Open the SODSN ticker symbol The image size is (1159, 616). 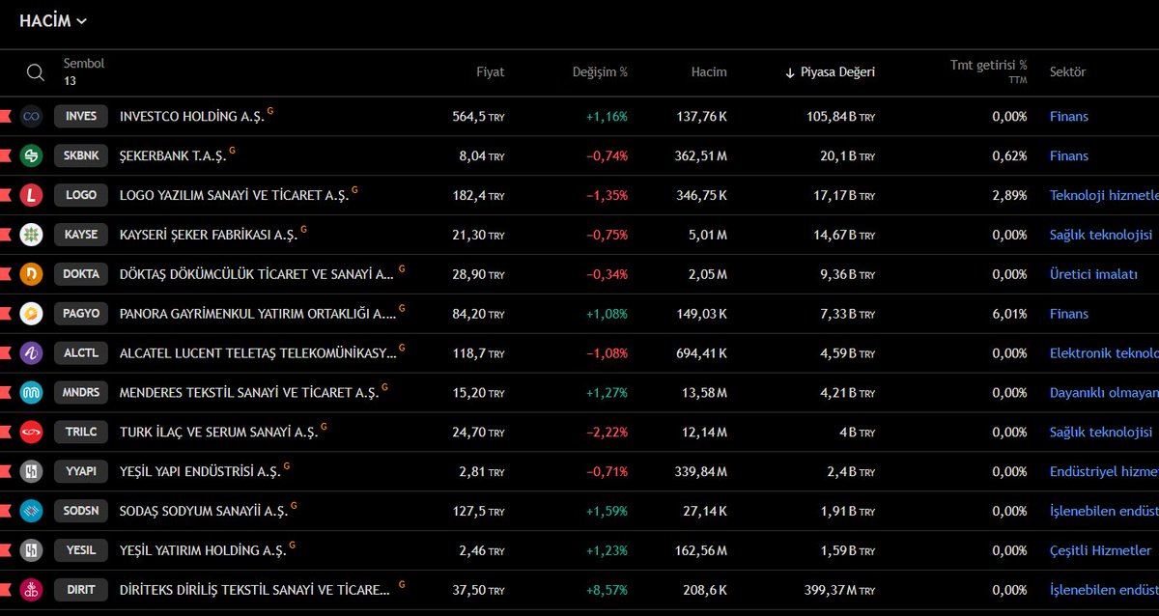point(81,511)
